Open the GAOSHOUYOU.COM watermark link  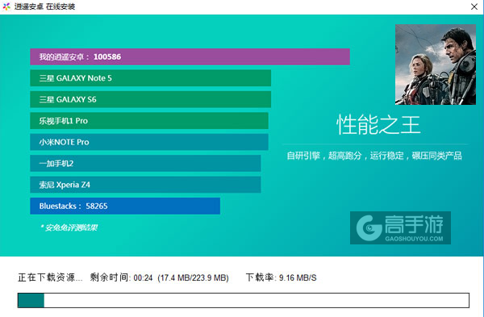coord(414,239)
